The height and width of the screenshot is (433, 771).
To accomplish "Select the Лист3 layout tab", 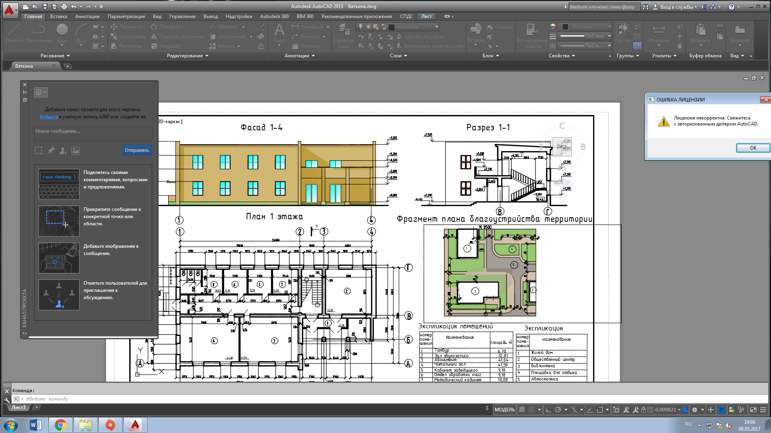I will [x=18, y=407].
